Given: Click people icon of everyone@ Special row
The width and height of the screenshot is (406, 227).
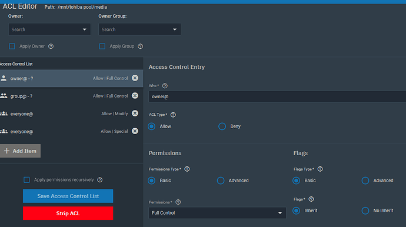Looking at the screenshot, I should tap(4, 131).
